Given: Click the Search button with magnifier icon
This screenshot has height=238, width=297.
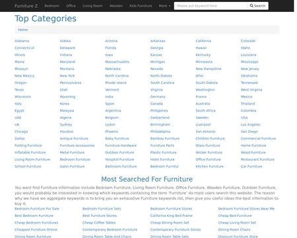Looking at the screenshot, I should [x=257, y=6].
